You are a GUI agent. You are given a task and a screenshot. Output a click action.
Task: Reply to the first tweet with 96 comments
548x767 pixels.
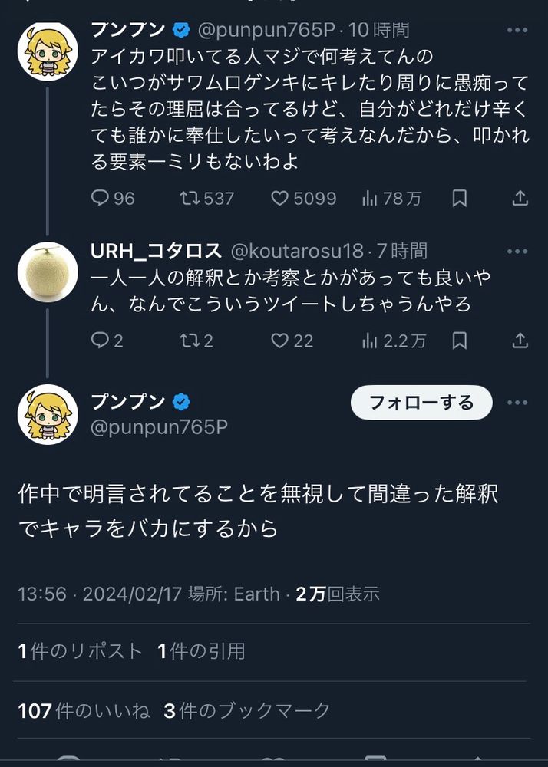(113, 198)
